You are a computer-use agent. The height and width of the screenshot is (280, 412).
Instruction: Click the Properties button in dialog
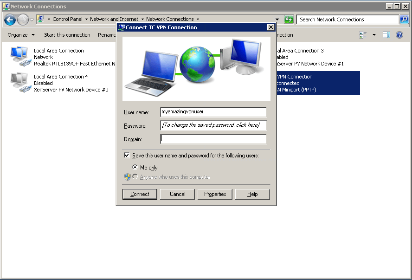tap(215, 194)
